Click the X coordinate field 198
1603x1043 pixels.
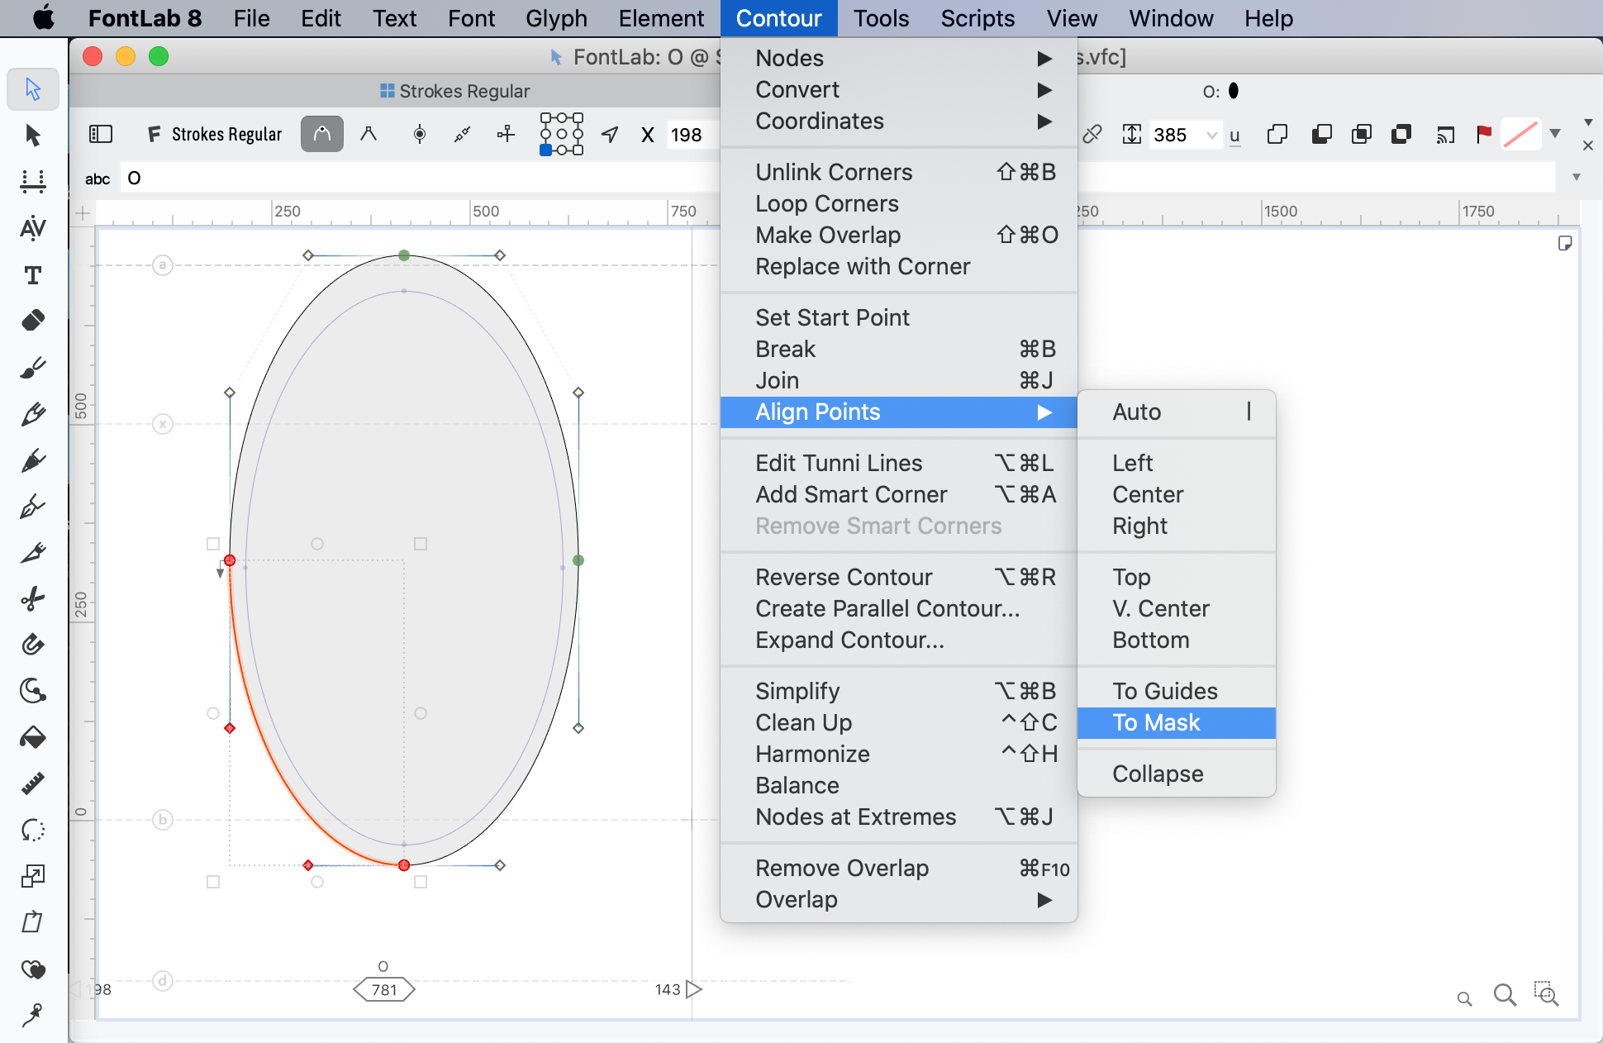[x=692, y=135]
